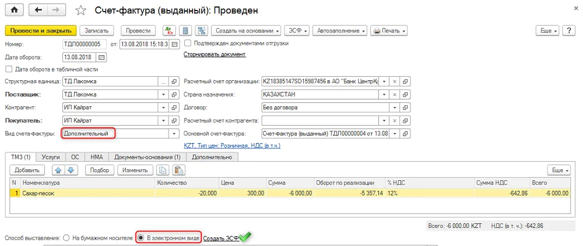Enable Дата оборота в табличной части
583x246 pixels.
9,69
